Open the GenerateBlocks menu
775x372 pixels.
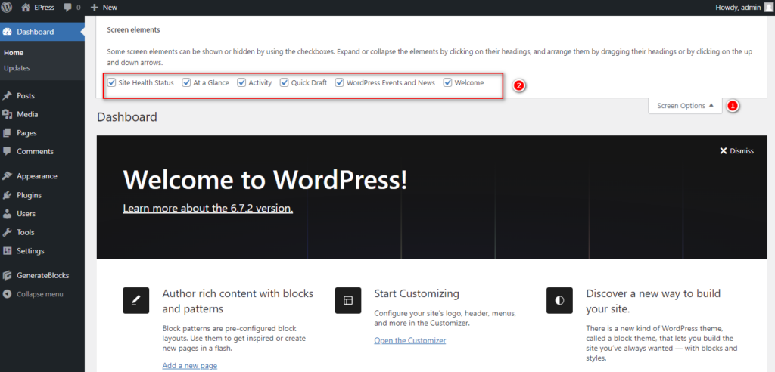pos(42,275)
